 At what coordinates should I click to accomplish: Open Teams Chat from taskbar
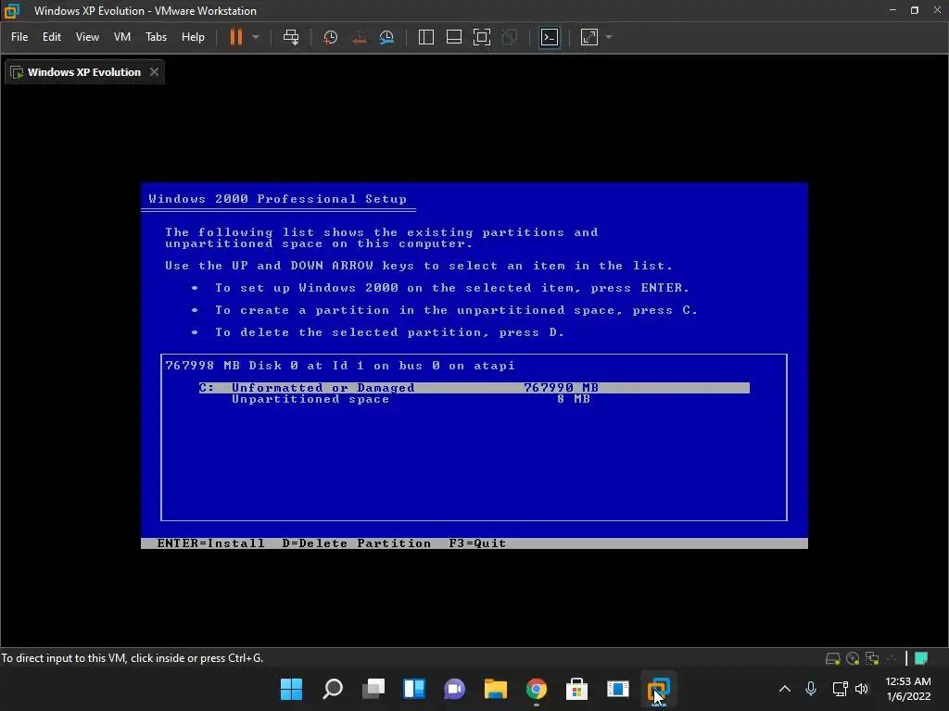click(454, 689)
